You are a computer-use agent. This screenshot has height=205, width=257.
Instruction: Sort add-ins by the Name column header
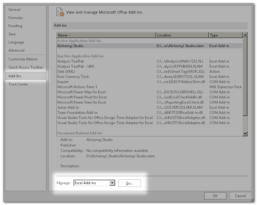point(106,35)
